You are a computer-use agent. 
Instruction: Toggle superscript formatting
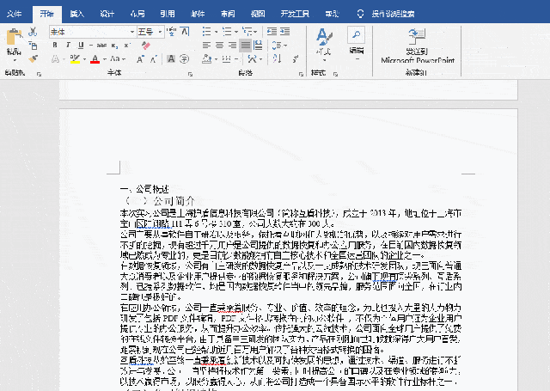pos(126,46)
